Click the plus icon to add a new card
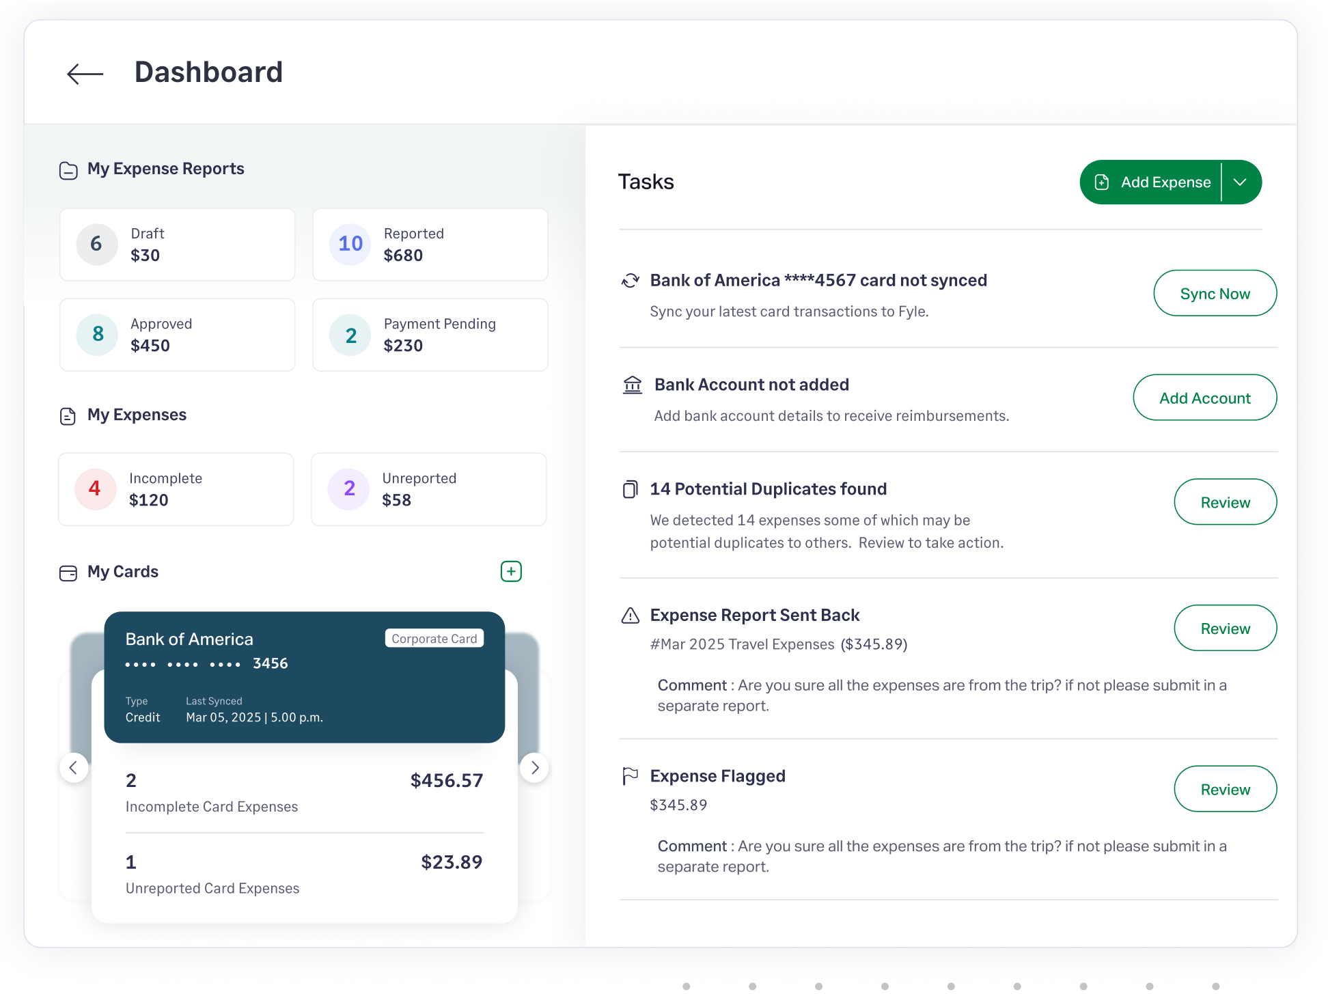1328x994 pixels. 511,571
